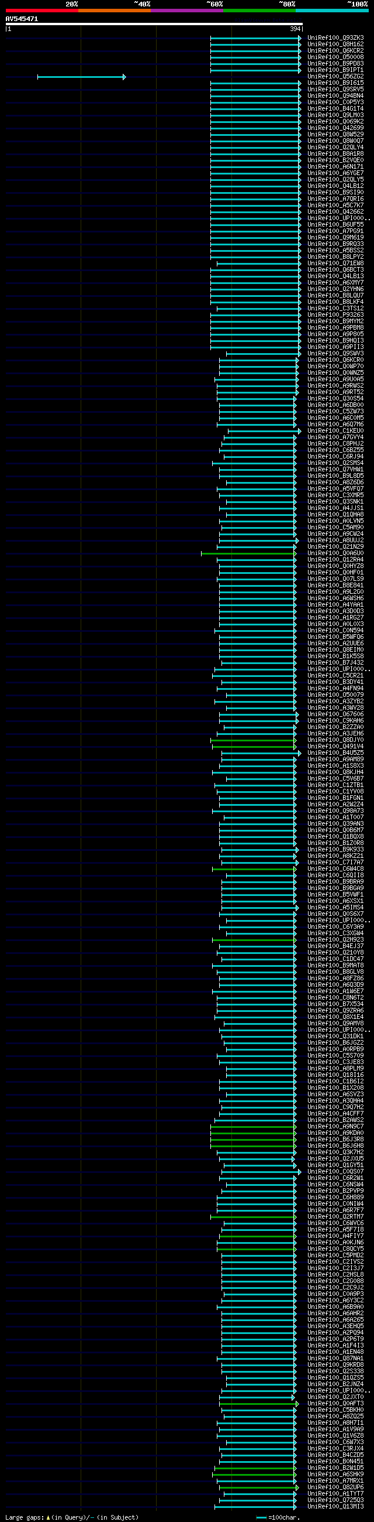Select the UniRef100_C6W7X3 label
The image size is (374, 1522).
click(x=335, y=1443)
